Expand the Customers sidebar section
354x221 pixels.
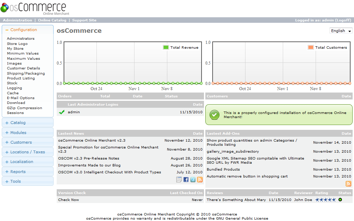(x=21, y=142)
